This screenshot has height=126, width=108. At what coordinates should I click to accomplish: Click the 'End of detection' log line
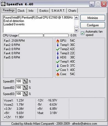[14, 21]
